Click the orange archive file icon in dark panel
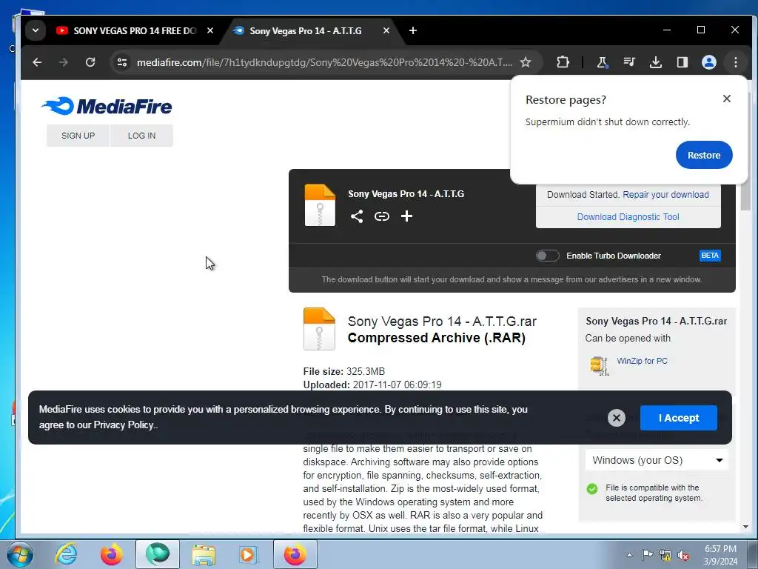 coord(320,205)
